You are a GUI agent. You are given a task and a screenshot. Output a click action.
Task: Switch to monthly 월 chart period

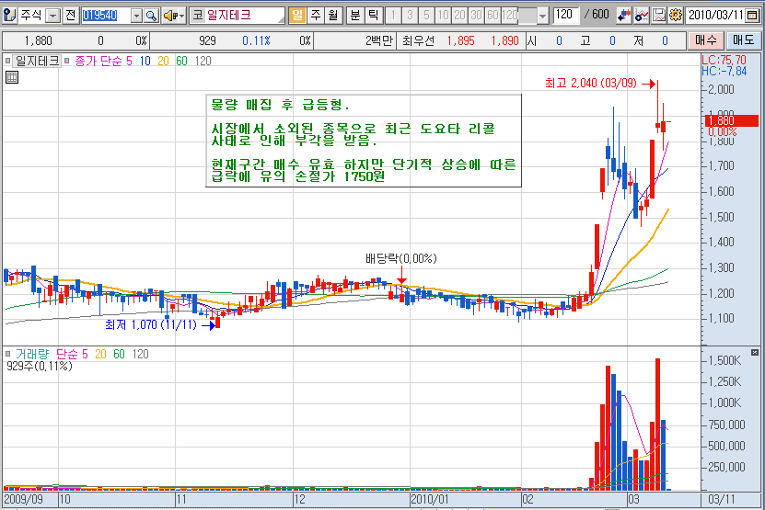coord(333,15)
